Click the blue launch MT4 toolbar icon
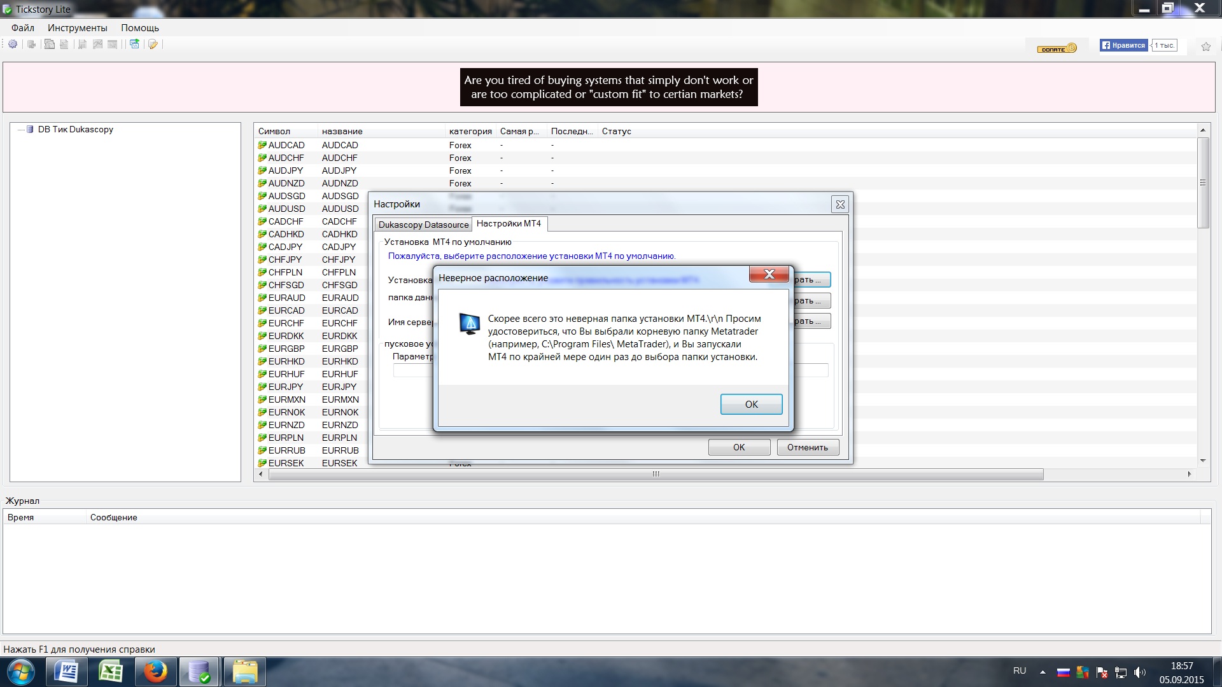The image size is (1222, 687). [x=135, y=44]
